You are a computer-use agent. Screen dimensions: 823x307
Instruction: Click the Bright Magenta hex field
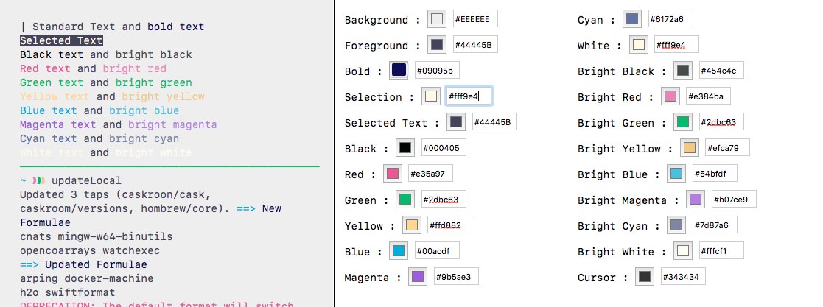[734, 200]
